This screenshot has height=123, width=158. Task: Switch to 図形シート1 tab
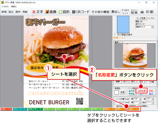pyautogui.click(x=6, y=109)
